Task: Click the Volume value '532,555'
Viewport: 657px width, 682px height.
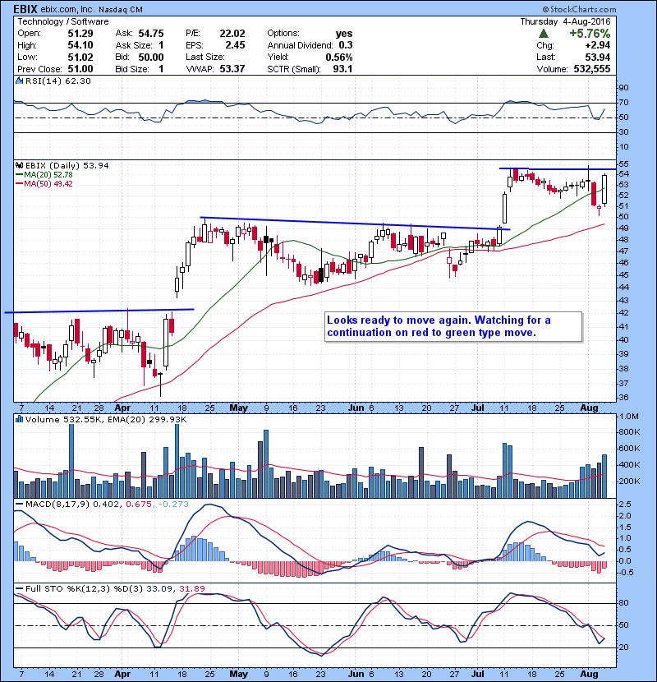Action: 592,69
